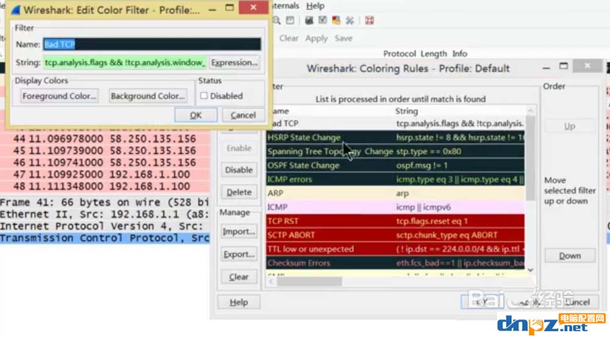Click the Length column header
This screenshot has height=339, width=610.
pos(433,54)
